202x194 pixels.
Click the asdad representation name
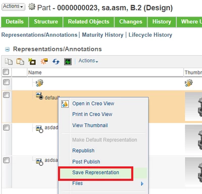[x=52, y=127]
